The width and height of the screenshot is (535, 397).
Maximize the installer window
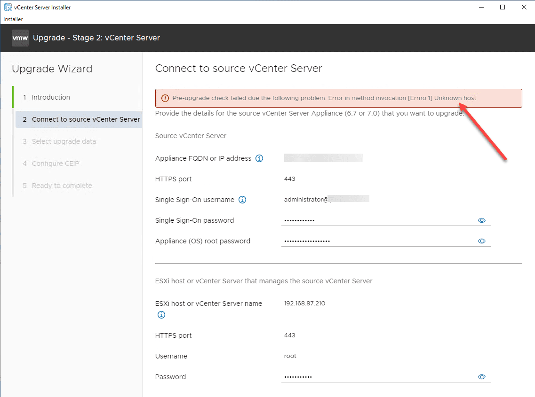pyautogui.click(x=503, y=7)
